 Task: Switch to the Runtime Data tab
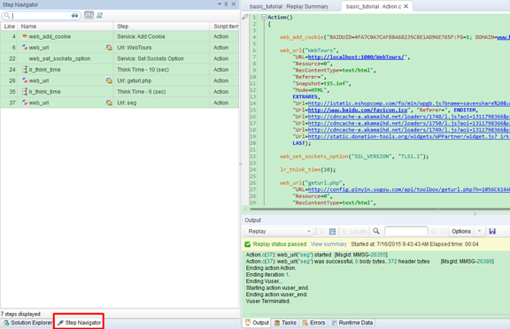tap(352, 323)
